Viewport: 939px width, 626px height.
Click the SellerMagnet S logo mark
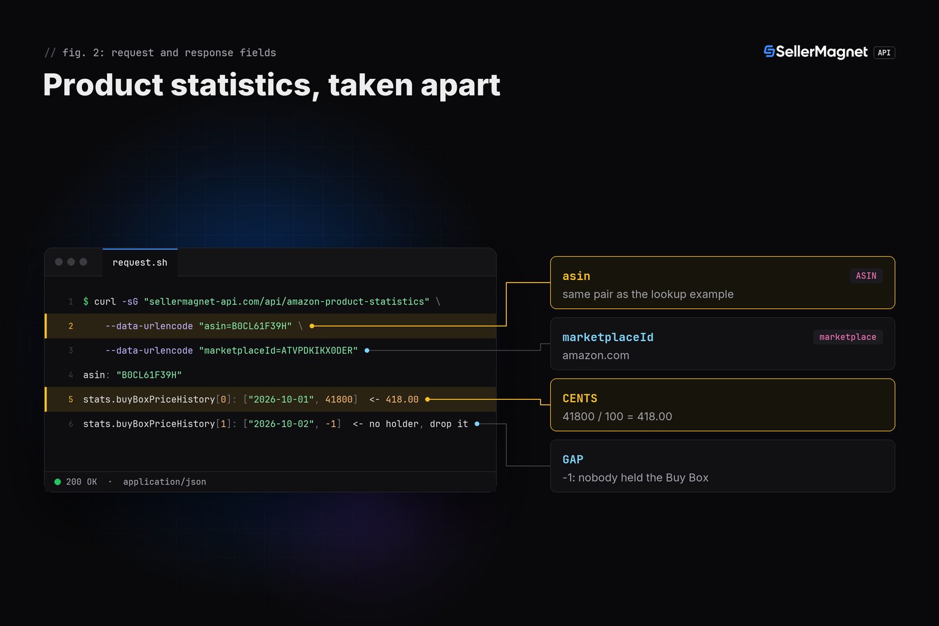[769, 52]
